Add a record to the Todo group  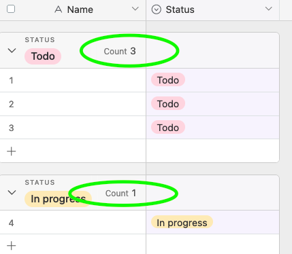click(x=12, y=151)
